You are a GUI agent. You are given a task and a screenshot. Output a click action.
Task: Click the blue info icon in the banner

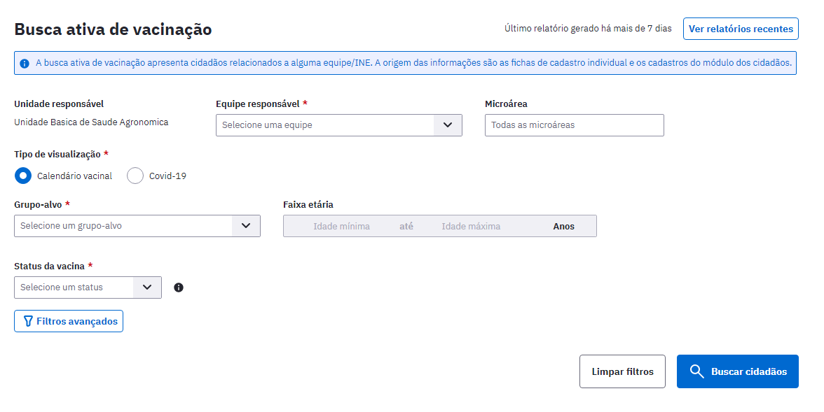click(x=24, y=64)
